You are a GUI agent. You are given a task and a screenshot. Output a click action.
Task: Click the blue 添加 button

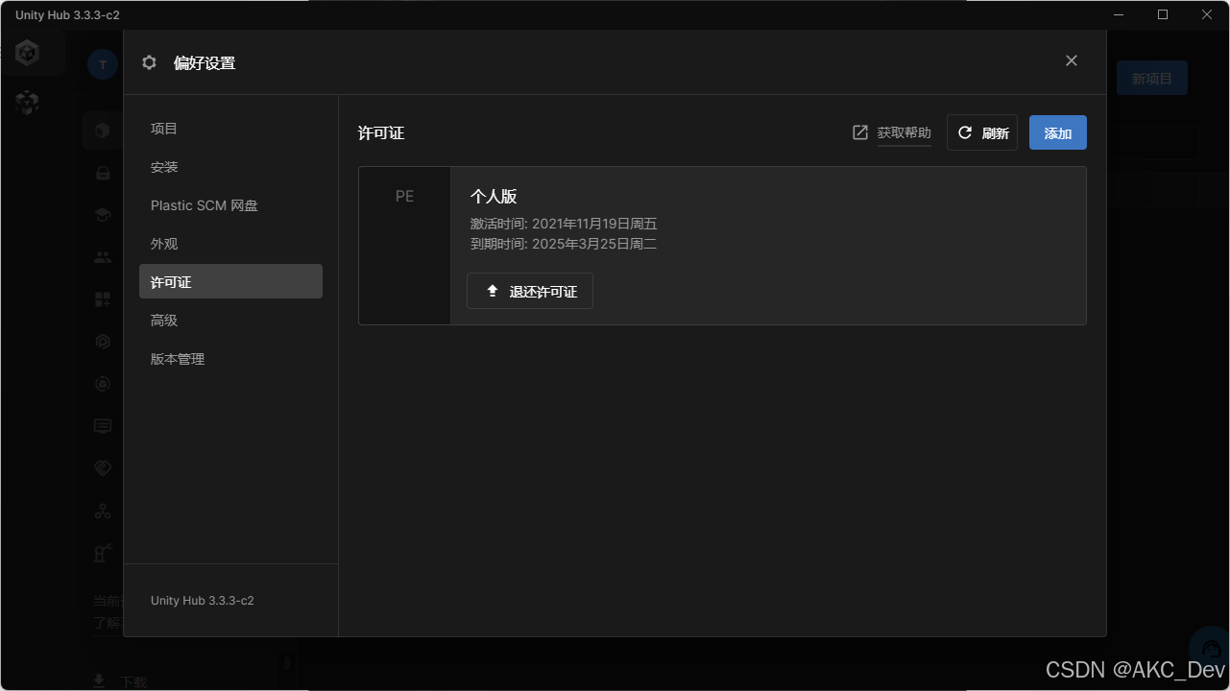[1057, 132]
